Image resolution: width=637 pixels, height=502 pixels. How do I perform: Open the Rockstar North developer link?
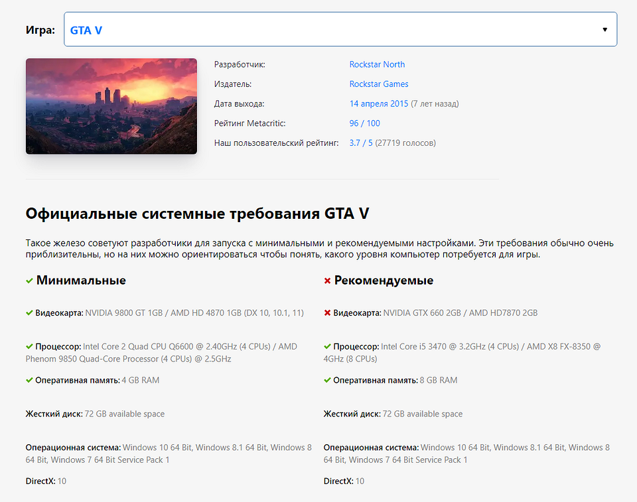(377, 64)
